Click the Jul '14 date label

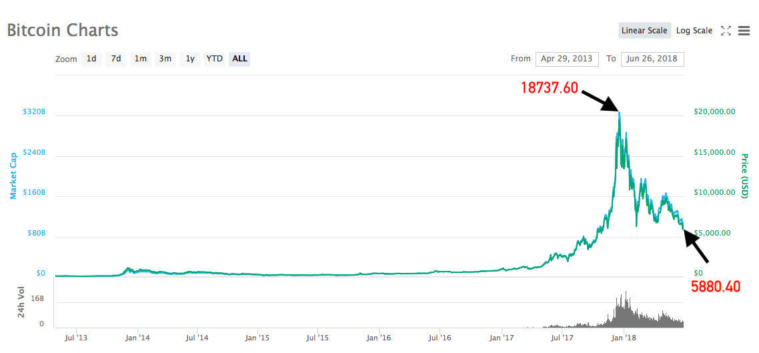pos(197,337)
